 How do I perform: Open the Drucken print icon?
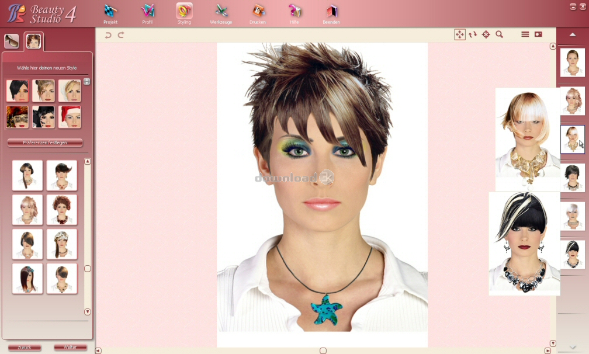[x=258, y=12]
